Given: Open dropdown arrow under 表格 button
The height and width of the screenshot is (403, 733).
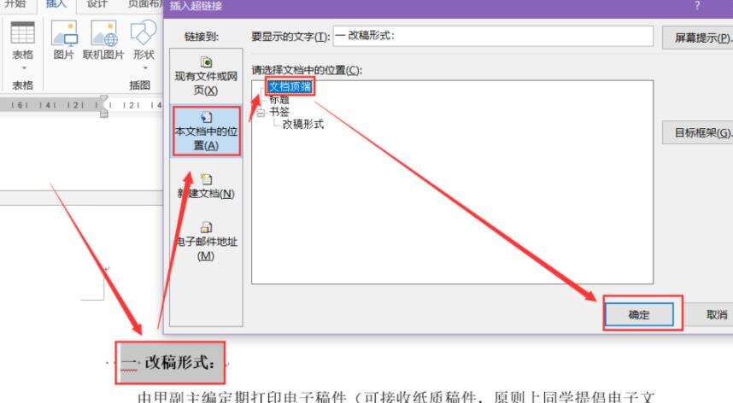Looking at the screenshot, I should 23,68.
